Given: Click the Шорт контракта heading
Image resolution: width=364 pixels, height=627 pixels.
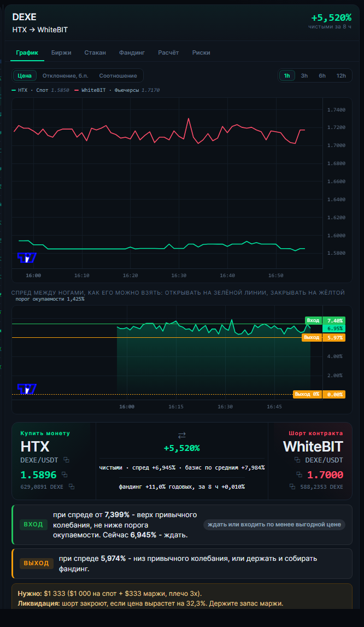Looking at the screenshot, I should [x=316, y=433].
